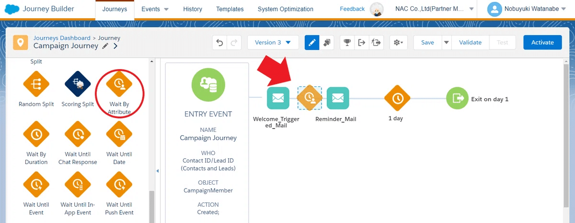Select the Random Split activity icon
The width and height of the screenshot is (575, 223).
coord(36,83)
